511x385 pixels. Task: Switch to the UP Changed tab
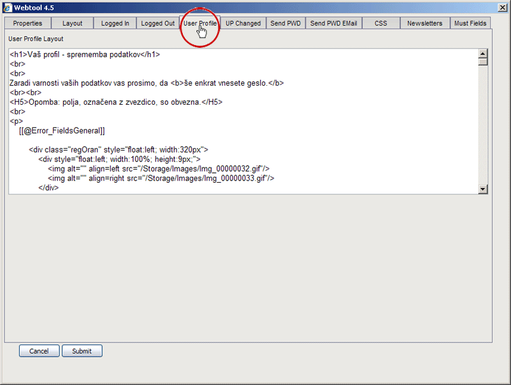click(x=243, y=23)
